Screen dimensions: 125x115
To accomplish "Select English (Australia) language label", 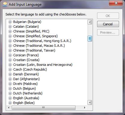I will [26, 98].
